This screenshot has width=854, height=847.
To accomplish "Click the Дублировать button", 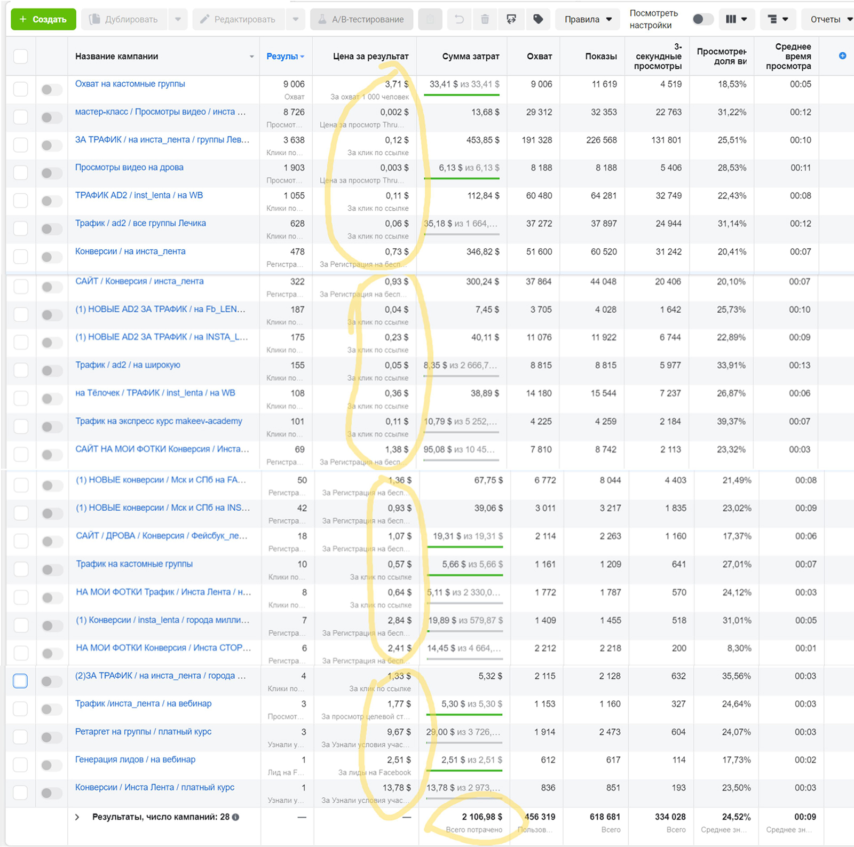I will coord(124,19).
